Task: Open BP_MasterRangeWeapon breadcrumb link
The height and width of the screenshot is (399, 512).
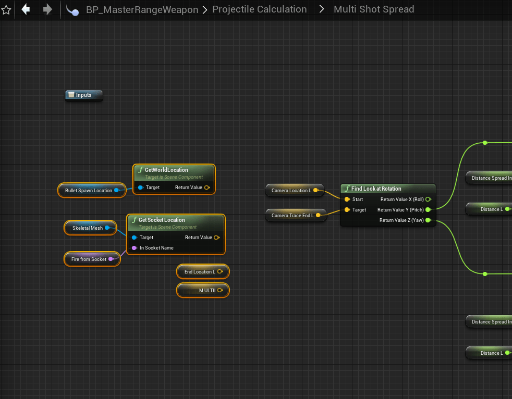Action: 142,9
